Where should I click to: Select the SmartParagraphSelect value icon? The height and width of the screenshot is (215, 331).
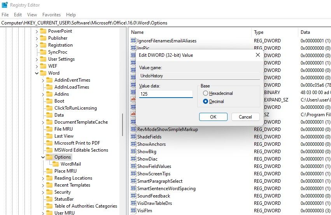click(x=133, y=181)
